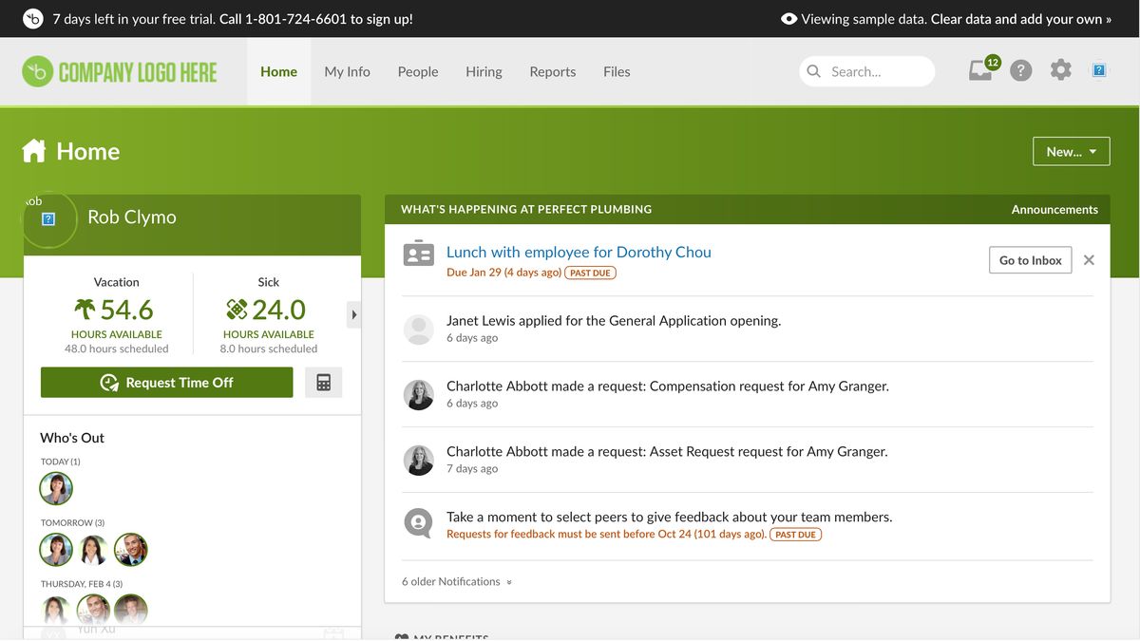Click the help question mark icon
The image size is (1140, 641).
[x=1020, y=70]
